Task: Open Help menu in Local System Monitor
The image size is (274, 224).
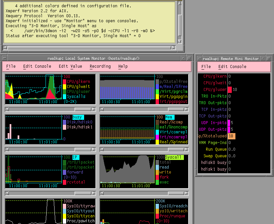Action: coord(123,66)
